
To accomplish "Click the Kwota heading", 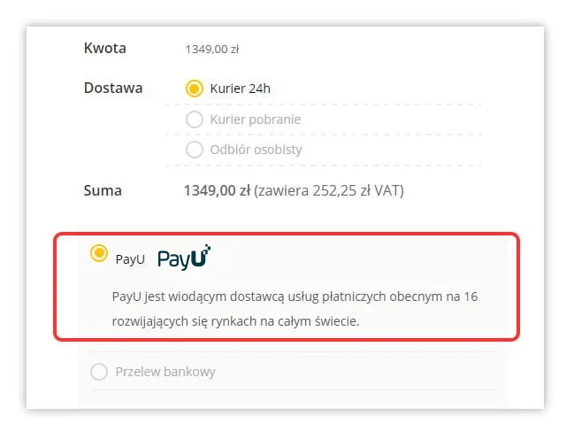I will (105, 48).
